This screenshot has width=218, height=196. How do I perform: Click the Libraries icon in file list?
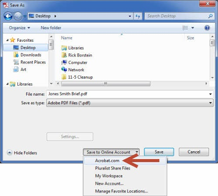[64, 48]
